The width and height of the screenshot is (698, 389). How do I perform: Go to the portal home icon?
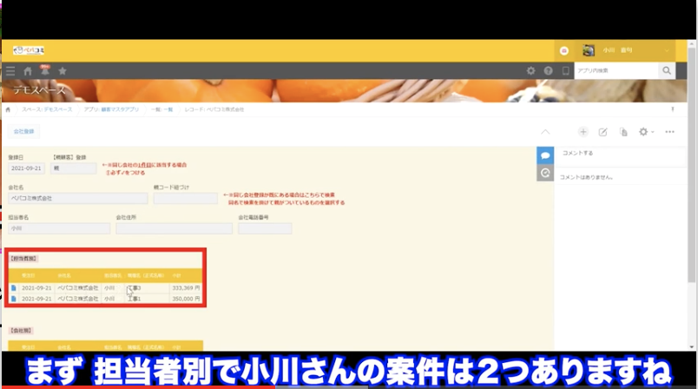click(x=28, y=71)
